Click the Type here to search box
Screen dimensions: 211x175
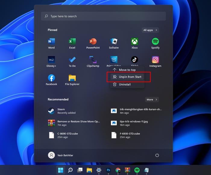[103, 16]
